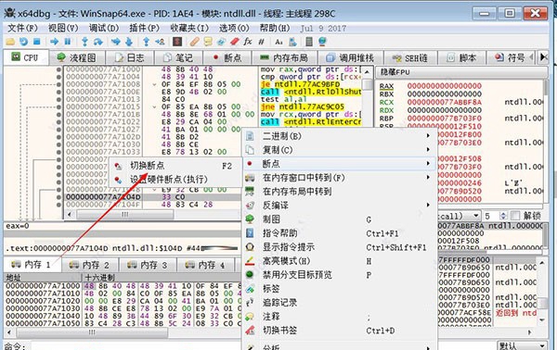Click the open file folder icon
This screenshot has width=557, height=350.
tap(10, 42)
